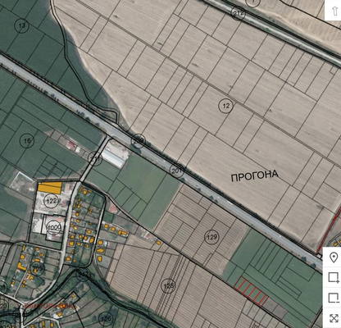Select cadastral block marker 13
341x328 pixels.
click(22, 26)
